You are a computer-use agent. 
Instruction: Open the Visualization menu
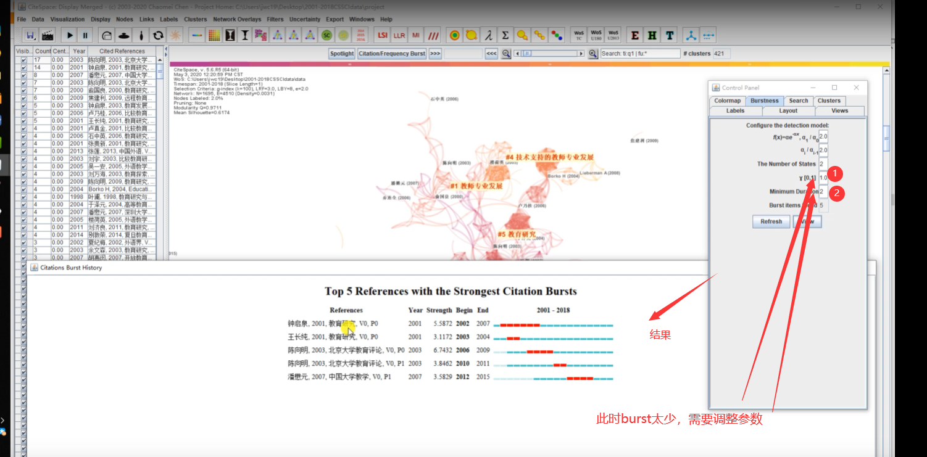(67, 20)
